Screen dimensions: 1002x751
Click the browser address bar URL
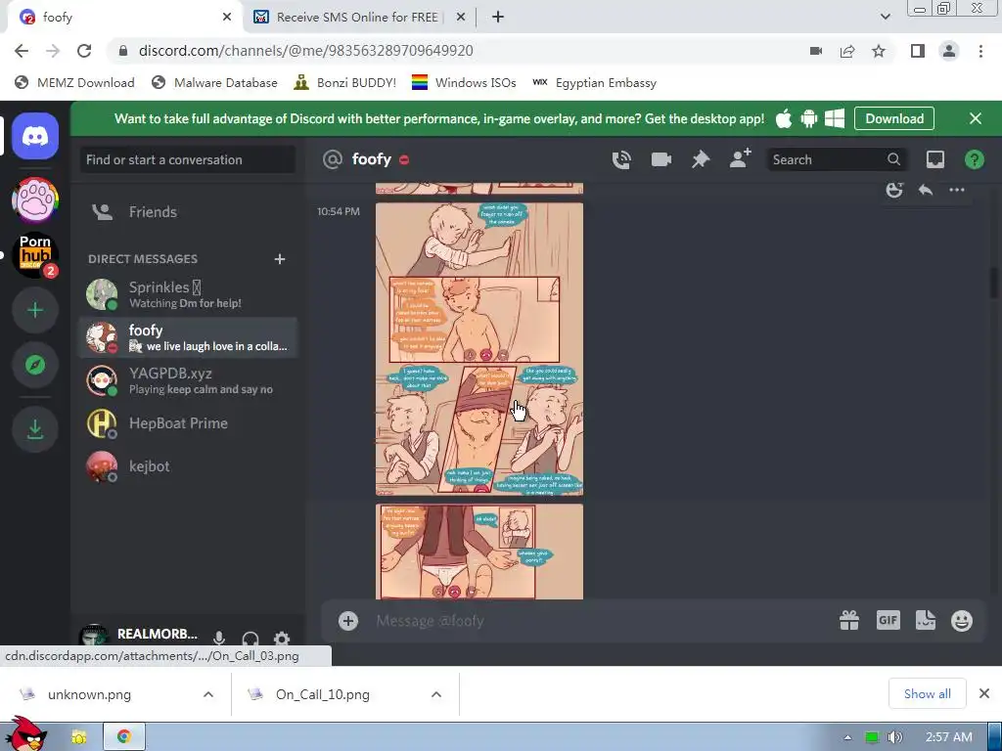coord(306,51)
